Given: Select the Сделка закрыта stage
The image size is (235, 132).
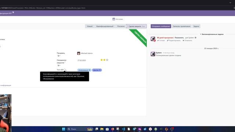Looking at the screenshot, I should tap(136, 26).
